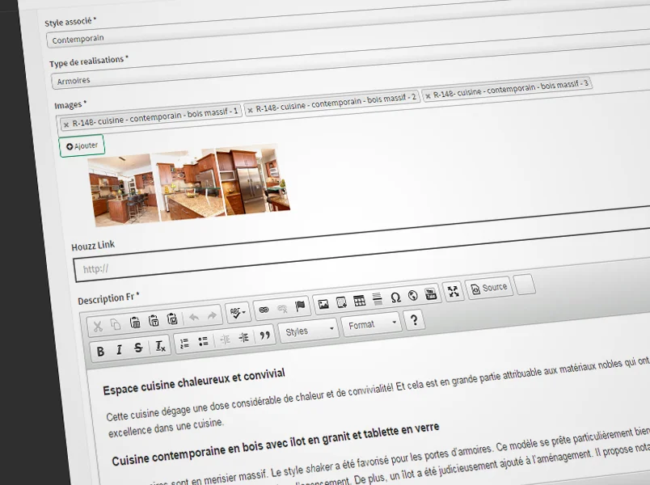Click the first kitchen thumbnail
Image resolution: width=650 pixels, height=485 pixels.
[124, 189]
